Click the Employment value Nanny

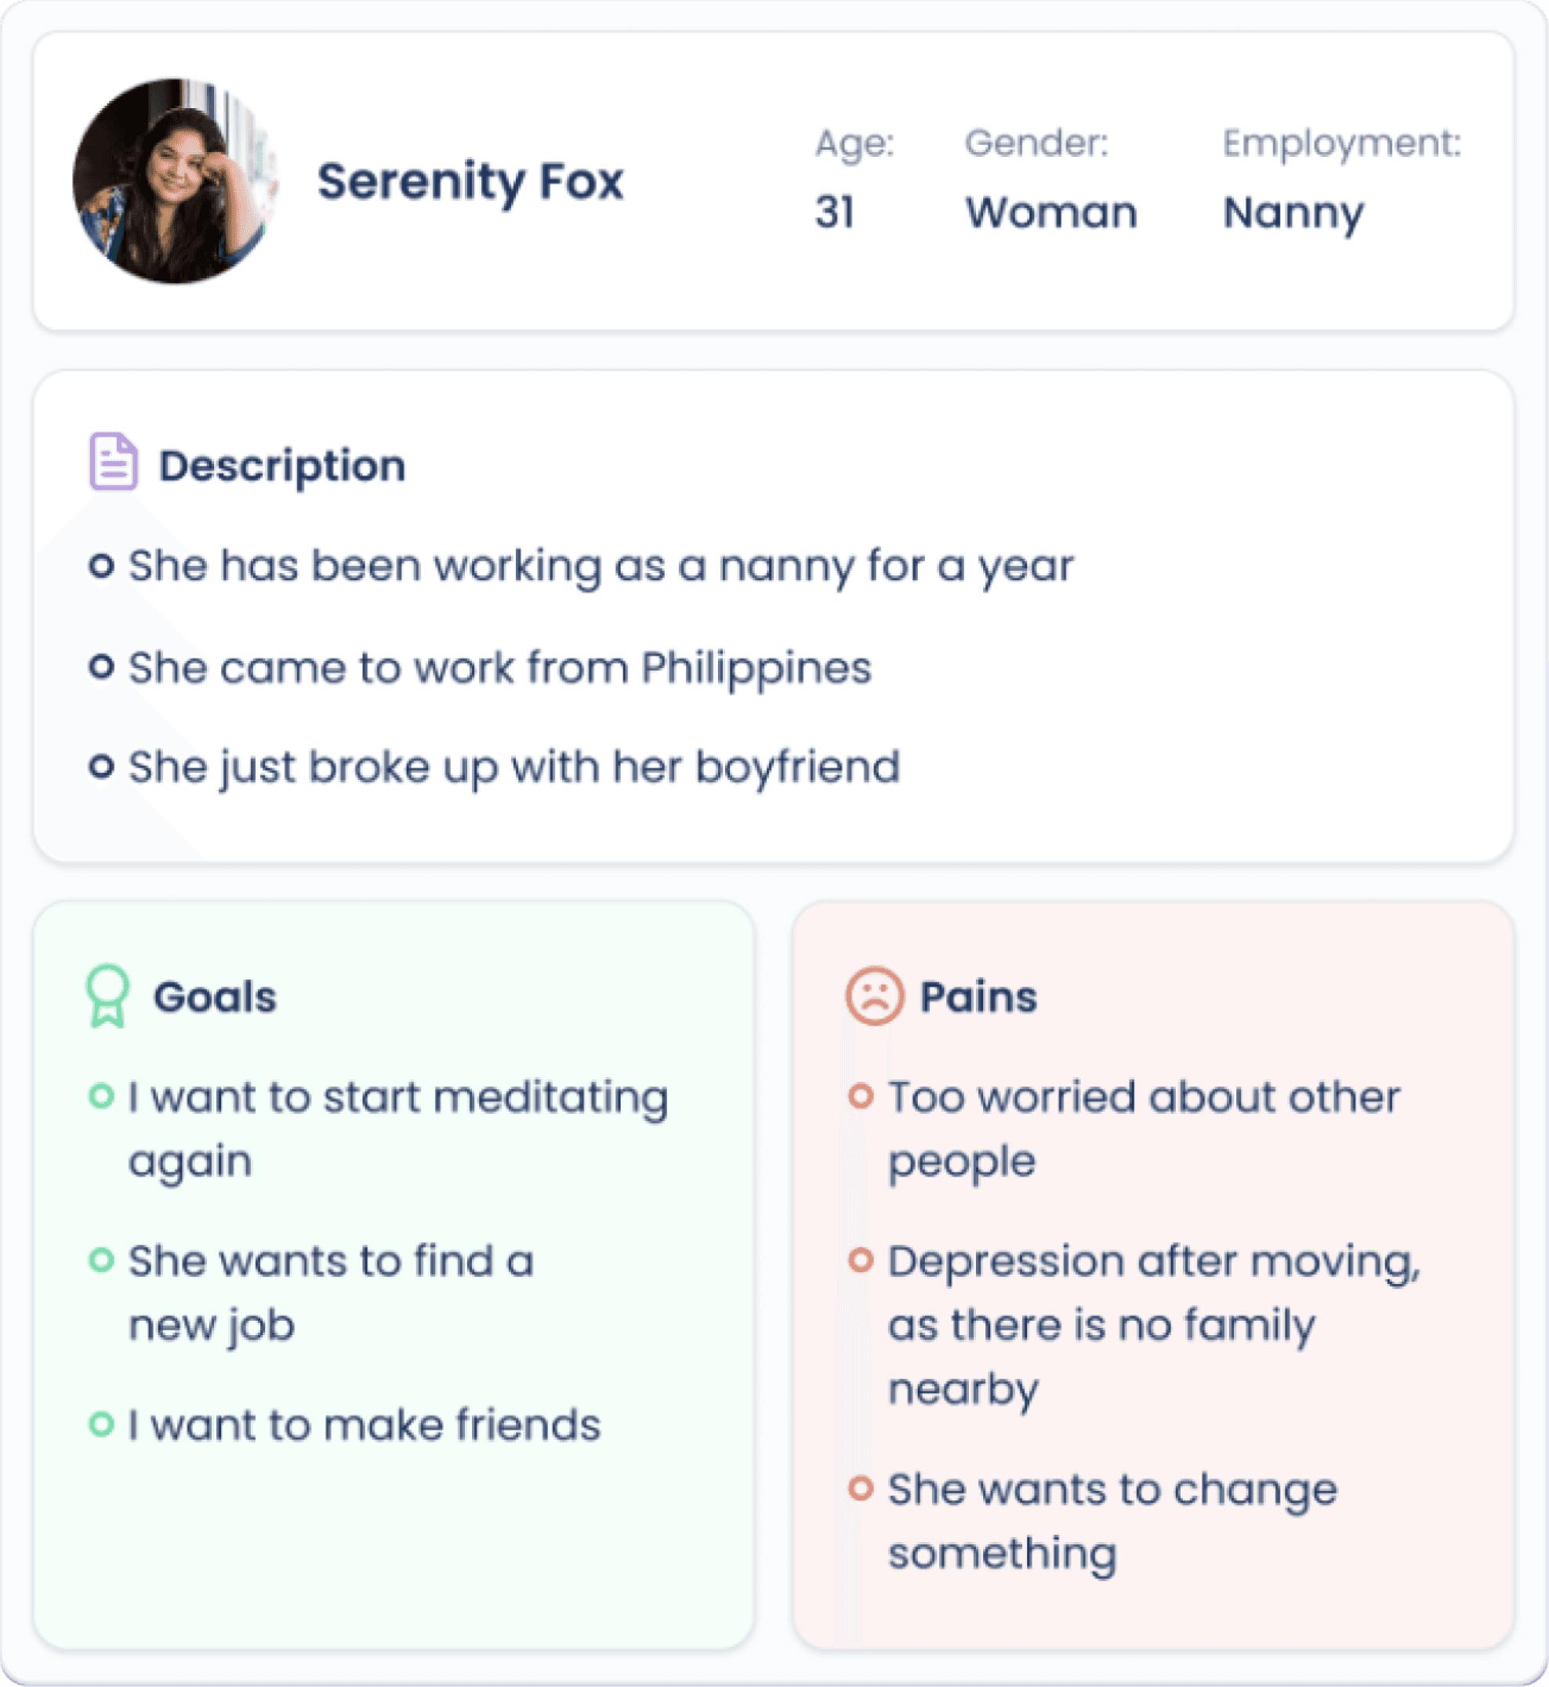(x=1293, y=214)
